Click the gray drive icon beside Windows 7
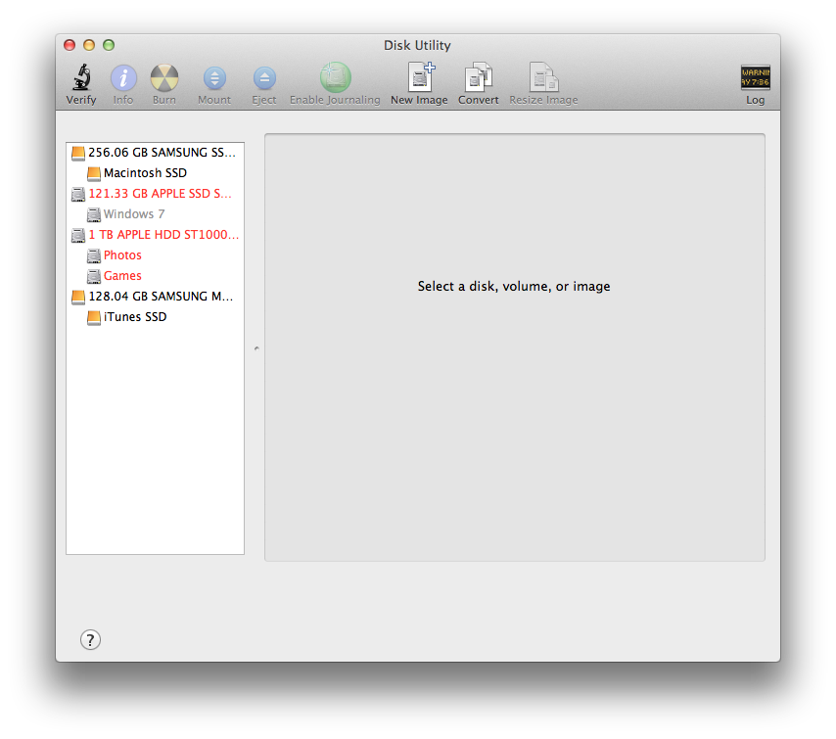836x739 pixels. tap(94, 214)
